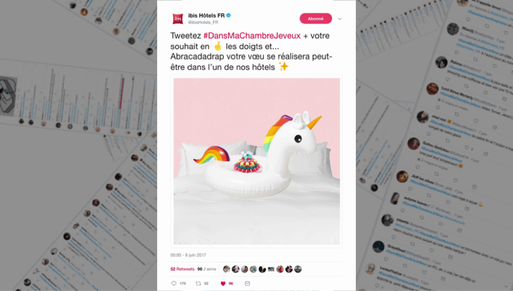The image size is (513, 291).
Task: Click the ibis Hôtels red logo avatar
Action: click(x=178, y=18)
